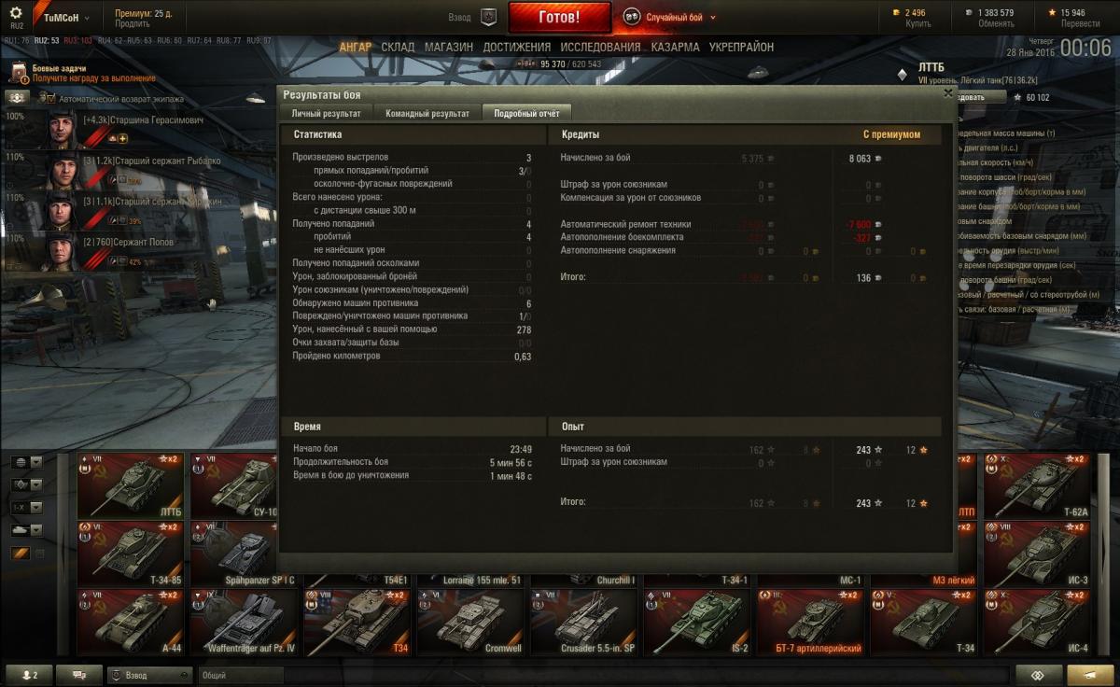Image resolution: width=1120 pixels, height=687 pixels.
Task: Toggle the premium stripe vehicles filter
Action: pyautogui.click(x=20, y=553)
